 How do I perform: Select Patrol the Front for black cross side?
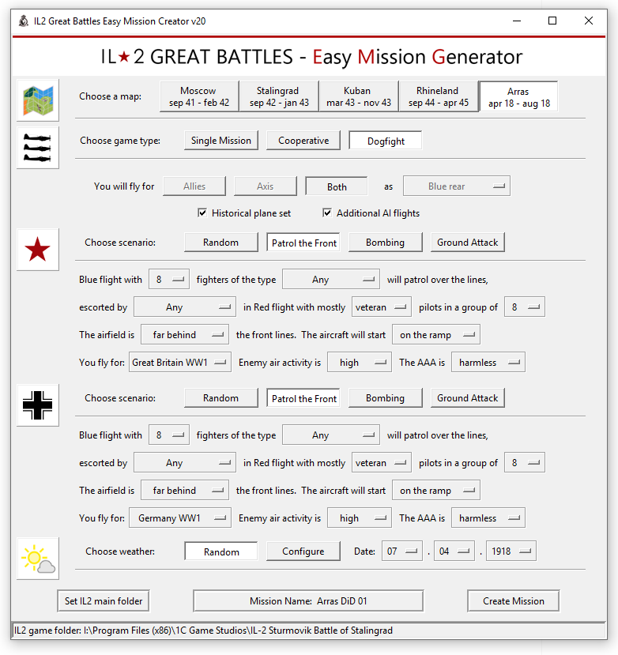(303, 398)
